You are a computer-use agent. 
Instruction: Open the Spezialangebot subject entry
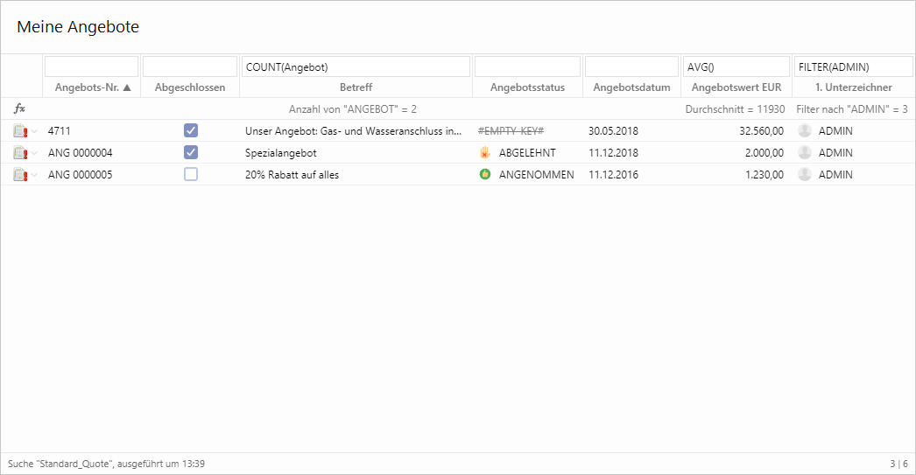[280, 153]
